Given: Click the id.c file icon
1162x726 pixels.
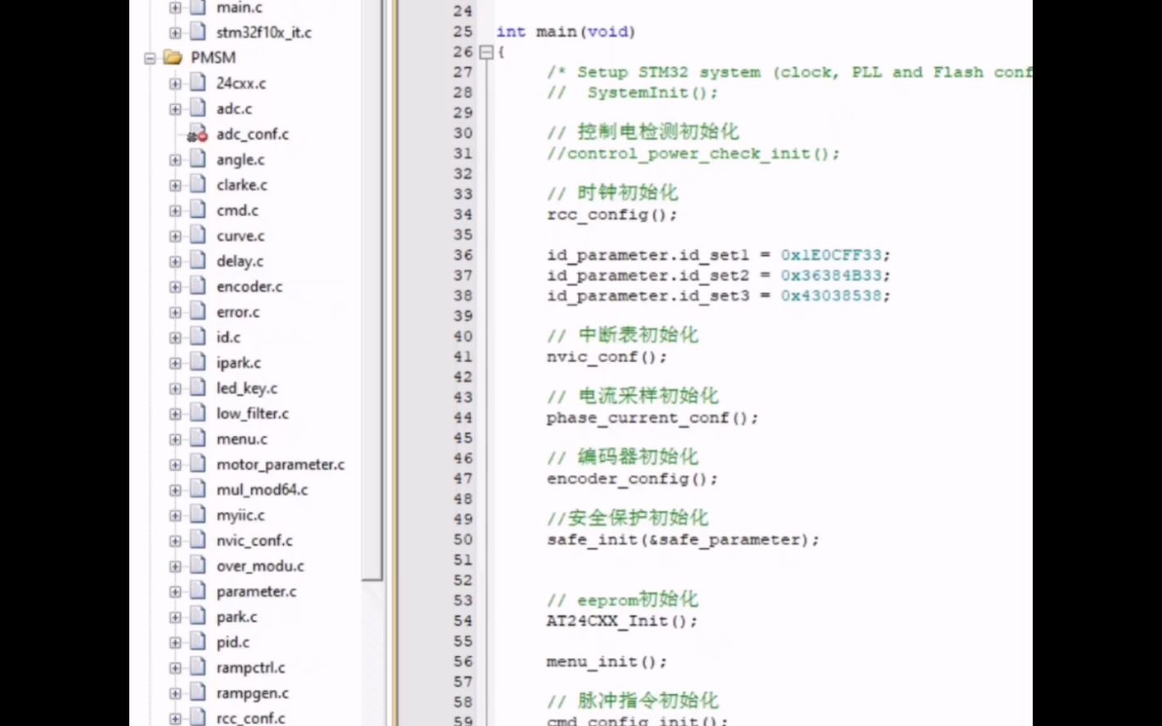Looking at the screenshot, I should [198, 336].
